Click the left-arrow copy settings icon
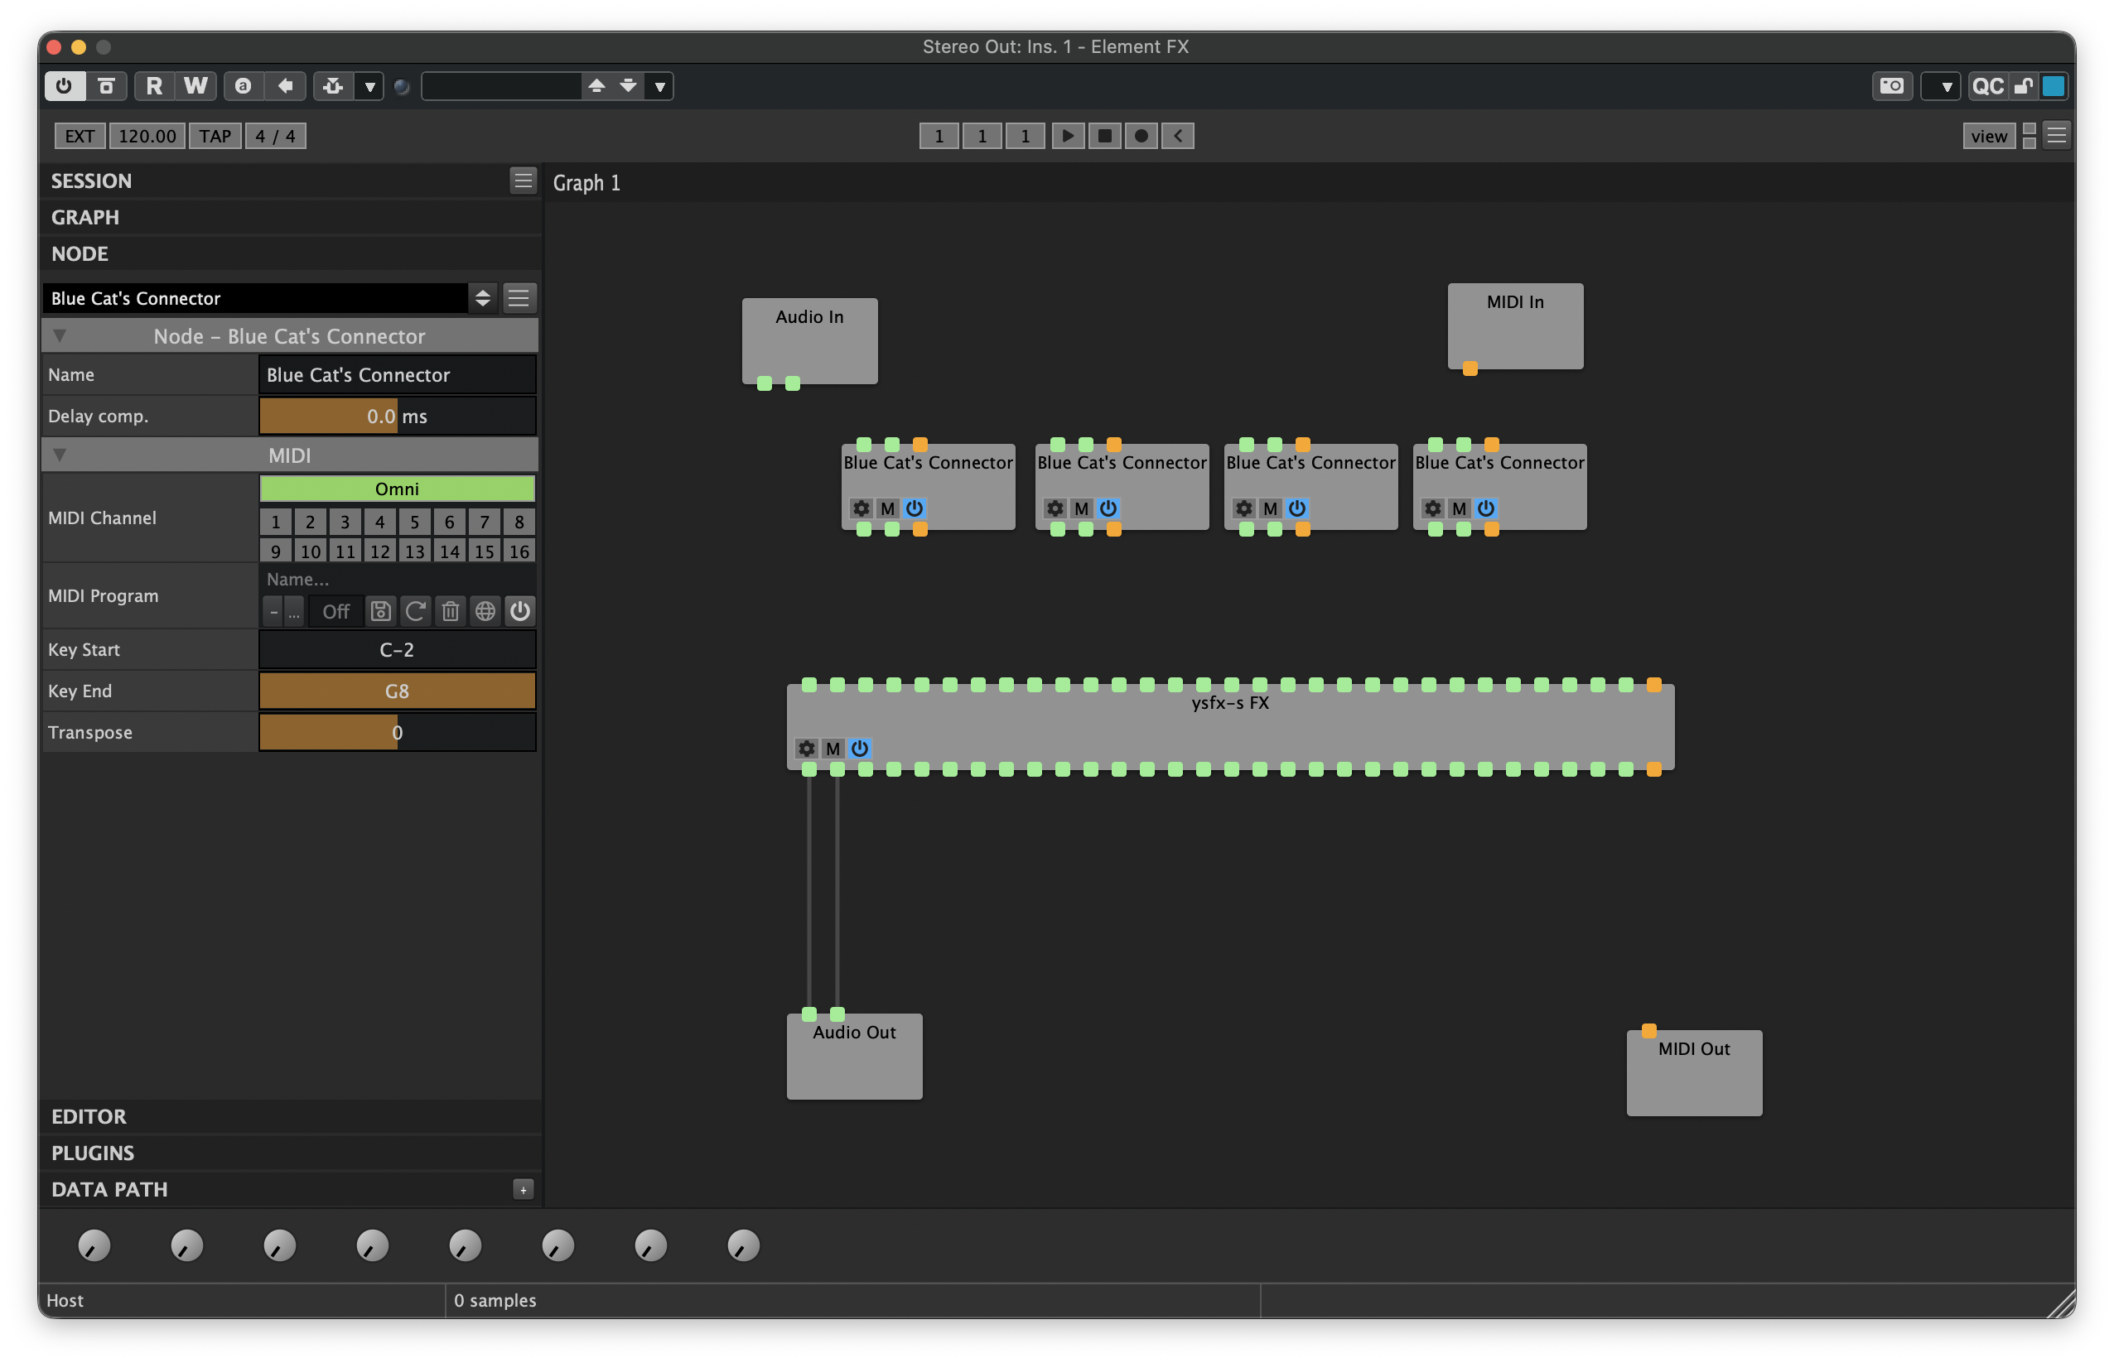Viewport: 2114px width, 1363px height. [x=285, y=86]
